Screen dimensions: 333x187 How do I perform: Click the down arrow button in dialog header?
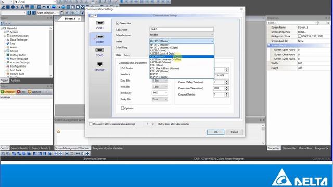(95, 16)
